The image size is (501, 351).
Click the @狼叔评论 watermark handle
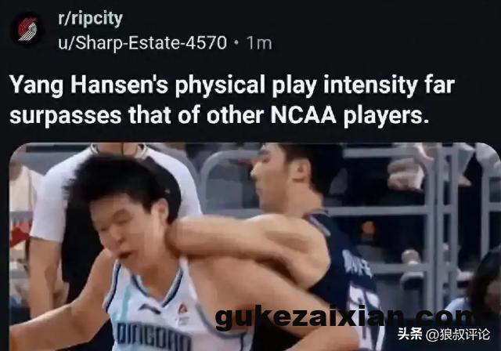tap(458, 335)
